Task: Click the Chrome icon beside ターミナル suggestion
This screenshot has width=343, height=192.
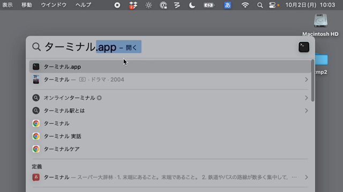Action: pyautogui.click(x=36, y=123)
